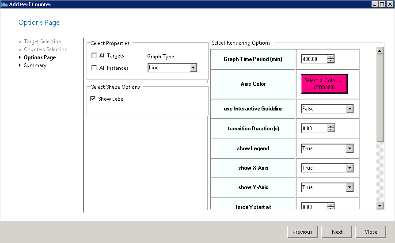Increase force Y start at value
The height and width of the screenshot is (243, 395).
coord(331,205)
